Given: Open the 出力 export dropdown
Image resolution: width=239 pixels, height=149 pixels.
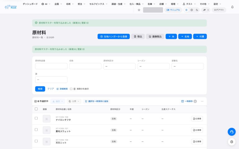Looking at the screenshot, I should click(58, 101).
